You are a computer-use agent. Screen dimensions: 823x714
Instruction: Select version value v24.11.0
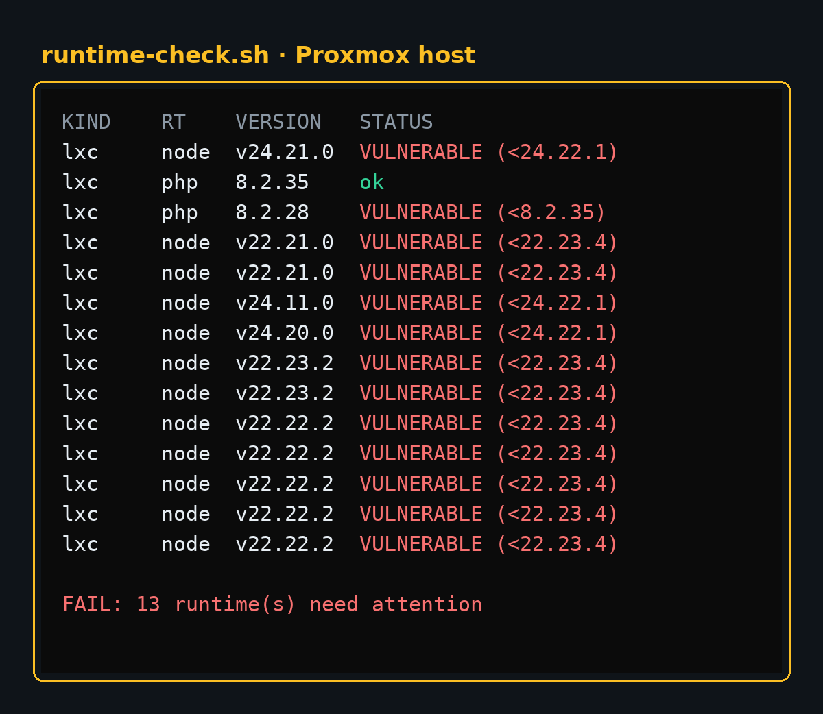point(285,303)
